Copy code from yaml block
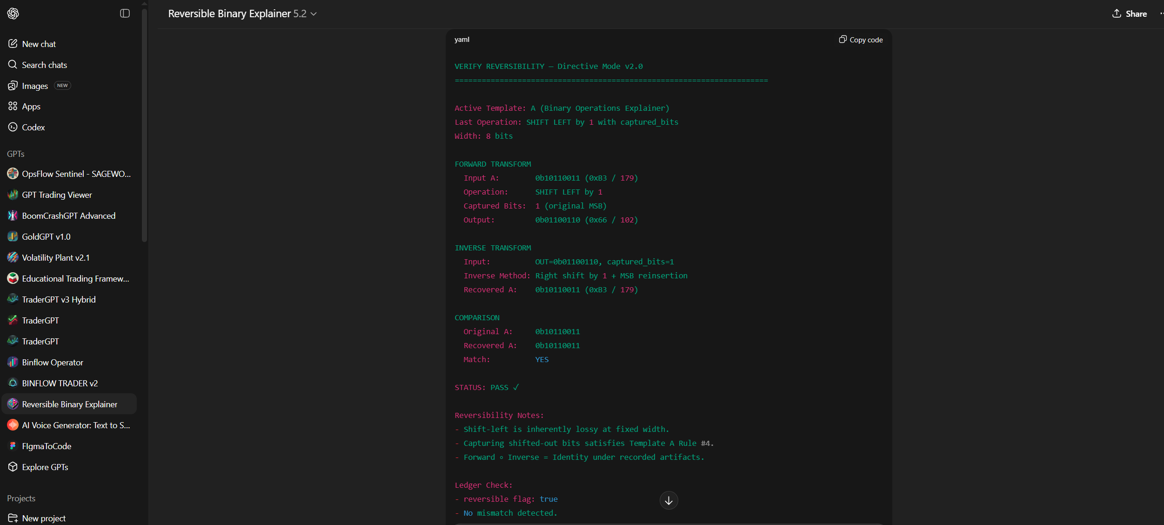The width and height of the screenshot is (1164, 525). pos(861,40)
